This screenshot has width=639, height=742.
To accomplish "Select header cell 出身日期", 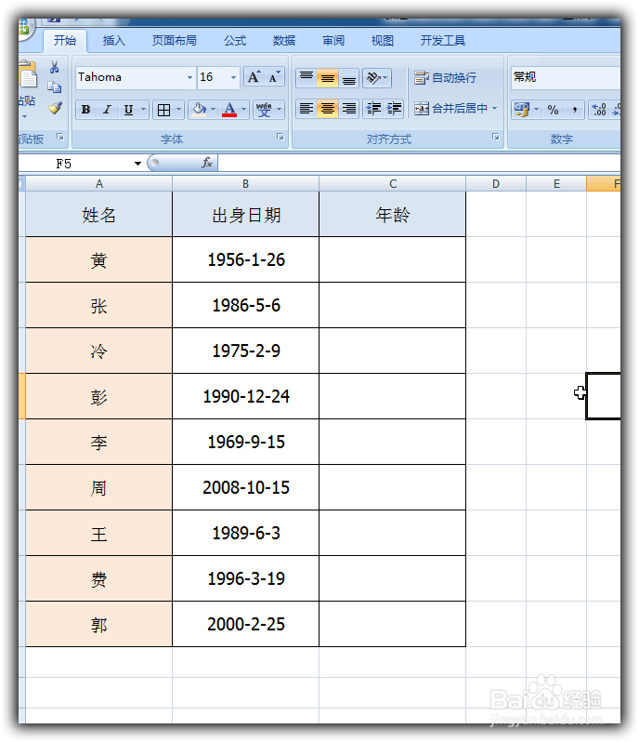I will coord(246,215).
